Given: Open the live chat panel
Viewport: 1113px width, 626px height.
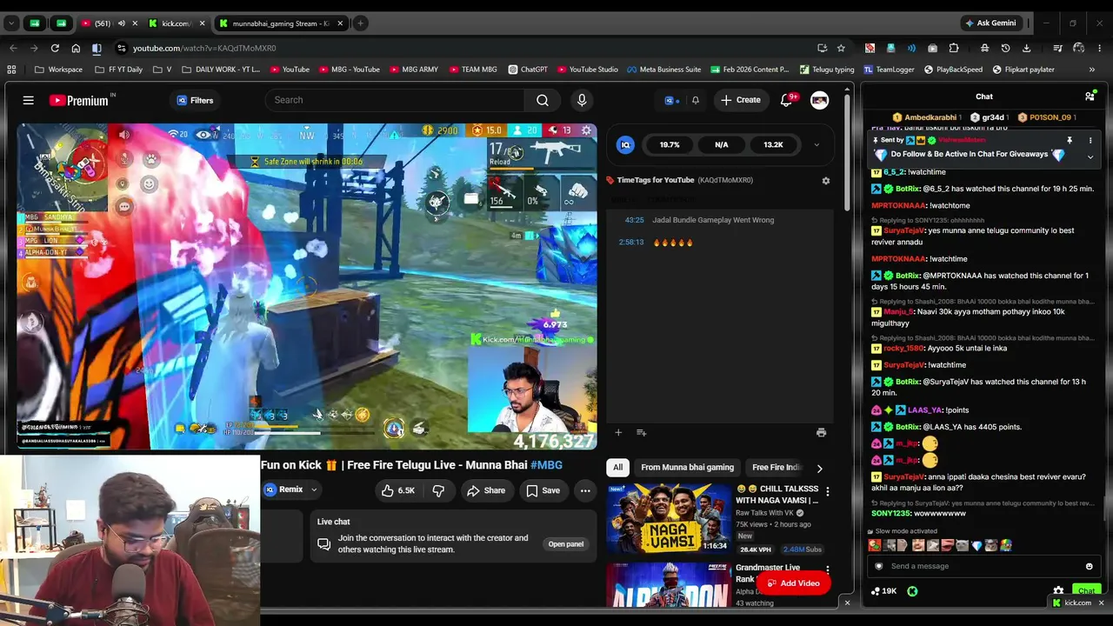Looking at the screenshot, I should [x=565, y=544].
